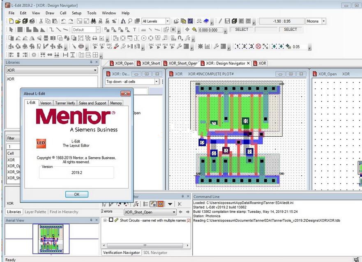Click the PEX run icon
362x262 pixels.
pyautogui.click(x=165, y=46)
